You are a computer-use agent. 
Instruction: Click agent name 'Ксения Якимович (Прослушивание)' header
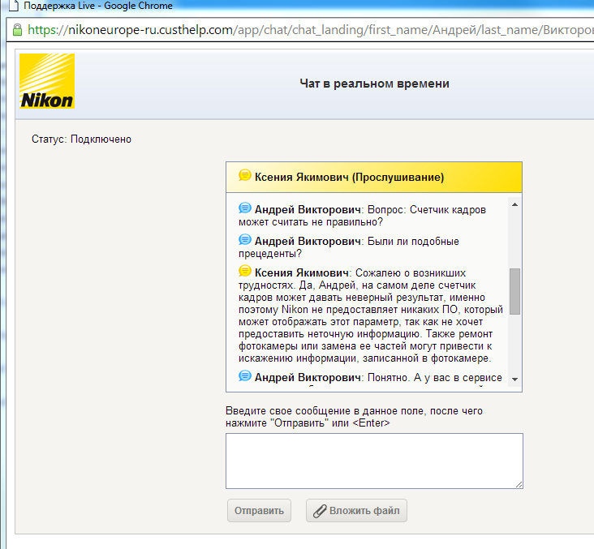coord(349,177)
